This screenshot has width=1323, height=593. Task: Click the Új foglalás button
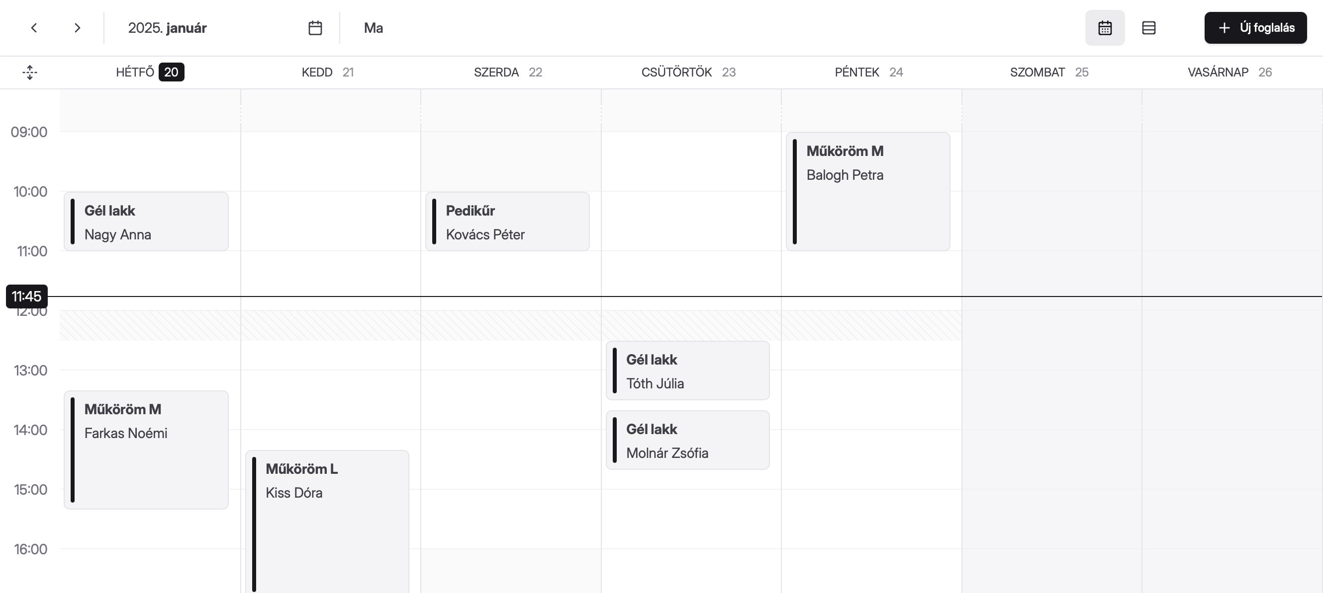click(x=1255, y=28)
